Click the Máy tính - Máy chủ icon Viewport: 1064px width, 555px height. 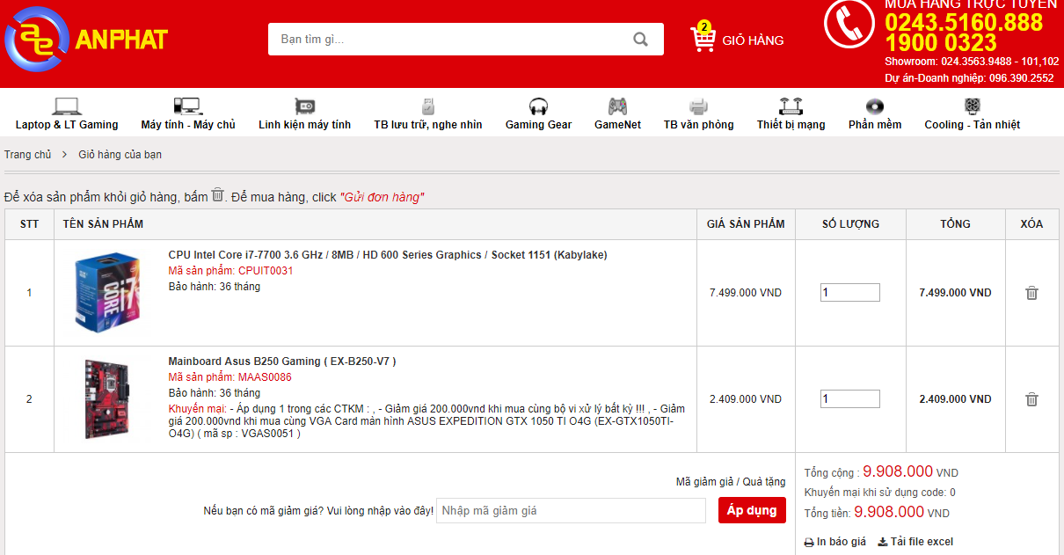pyautogui.click(x=187, y=106)
